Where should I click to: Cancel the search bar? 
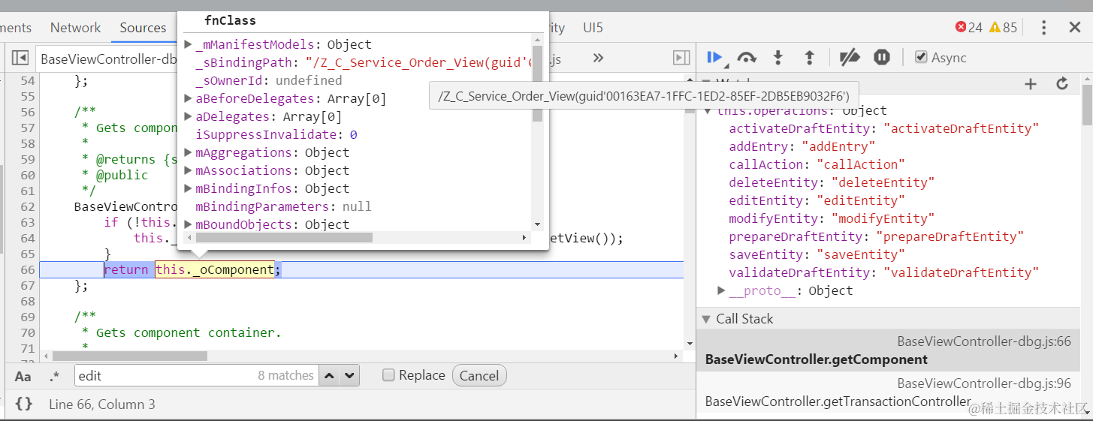pyautogui.click(x=479, y=375)
